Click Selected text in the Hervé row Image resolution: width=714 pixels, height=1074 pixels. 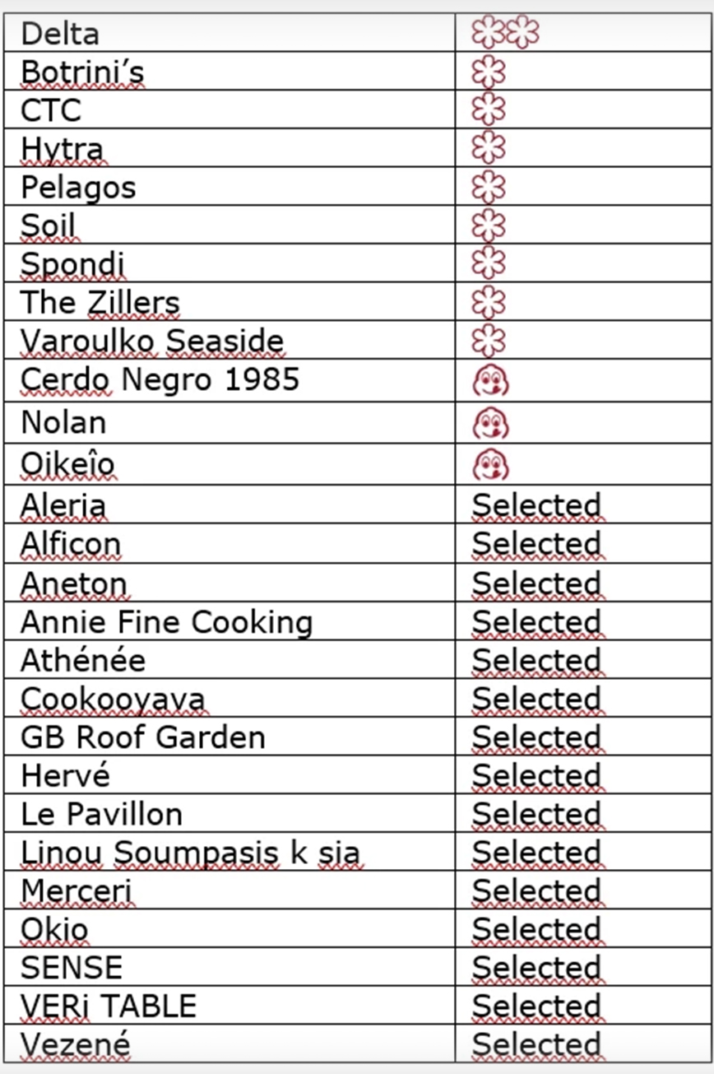536,775
